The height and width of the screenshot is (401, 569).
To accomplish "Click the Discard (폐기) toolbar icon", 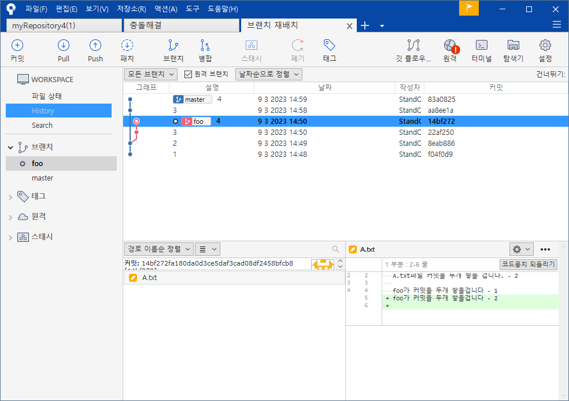I will tap(298, 45).
